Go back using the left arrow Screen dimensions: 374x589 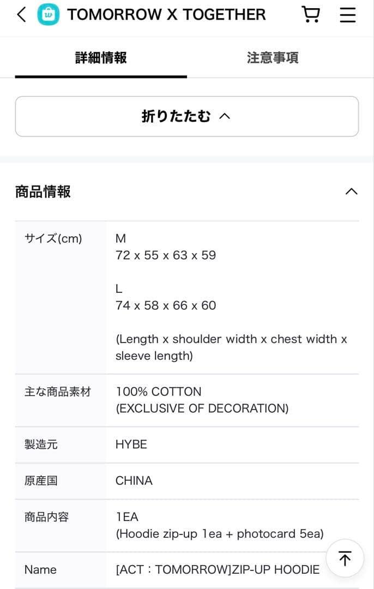[x=21, y=15]
